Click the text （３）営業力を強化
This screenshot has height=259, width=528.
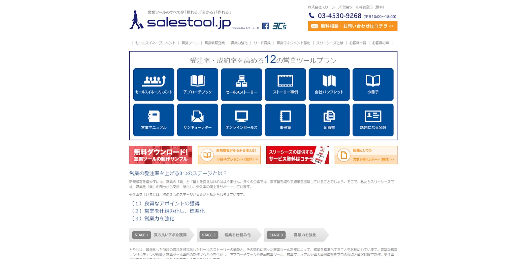[x=152, y=218]
